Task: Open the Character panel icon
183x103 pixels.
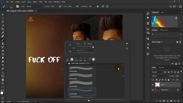Action: click(148, 44)
